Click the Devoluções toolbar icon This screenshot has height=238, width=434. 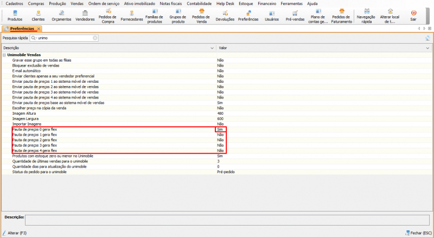click(225, 14)
